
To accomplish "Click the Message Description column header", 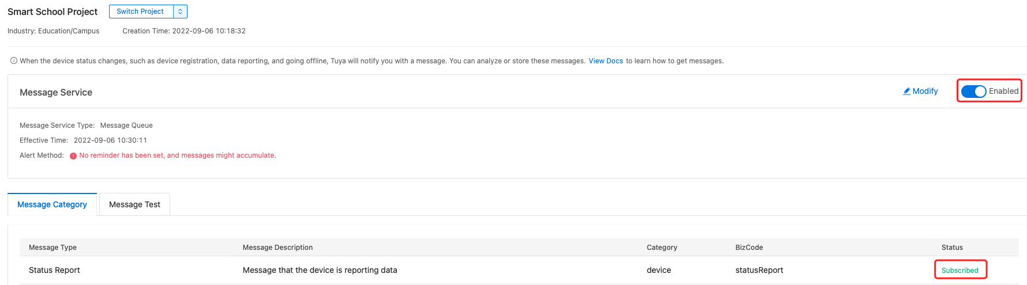I will coord(278,248).
